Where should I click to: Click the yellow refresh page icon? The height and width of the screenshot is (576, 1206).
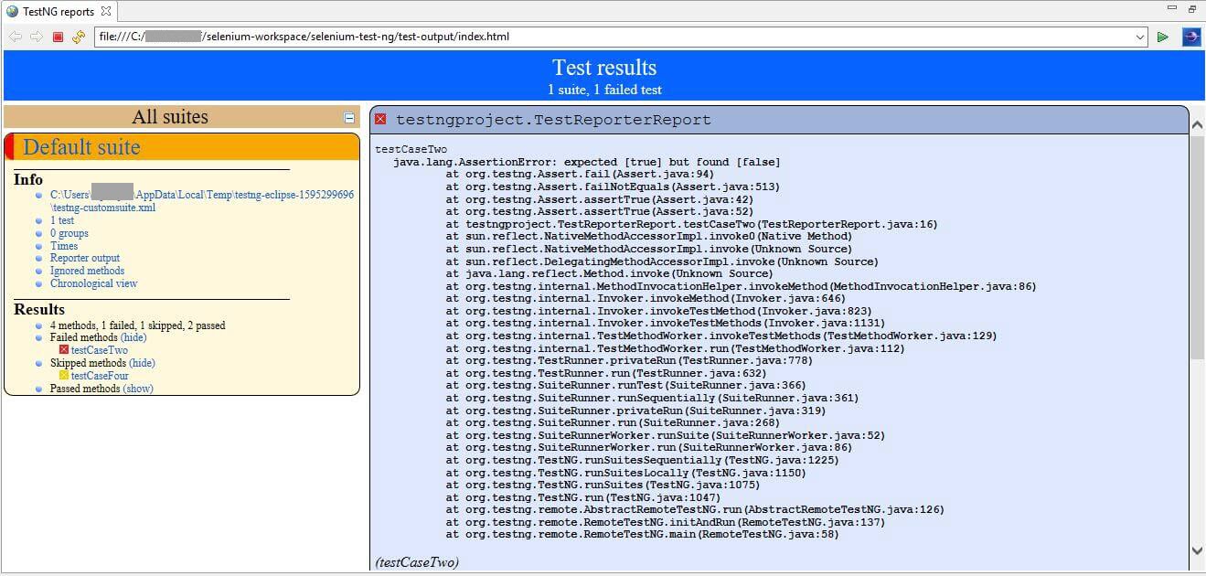[79, 37]
